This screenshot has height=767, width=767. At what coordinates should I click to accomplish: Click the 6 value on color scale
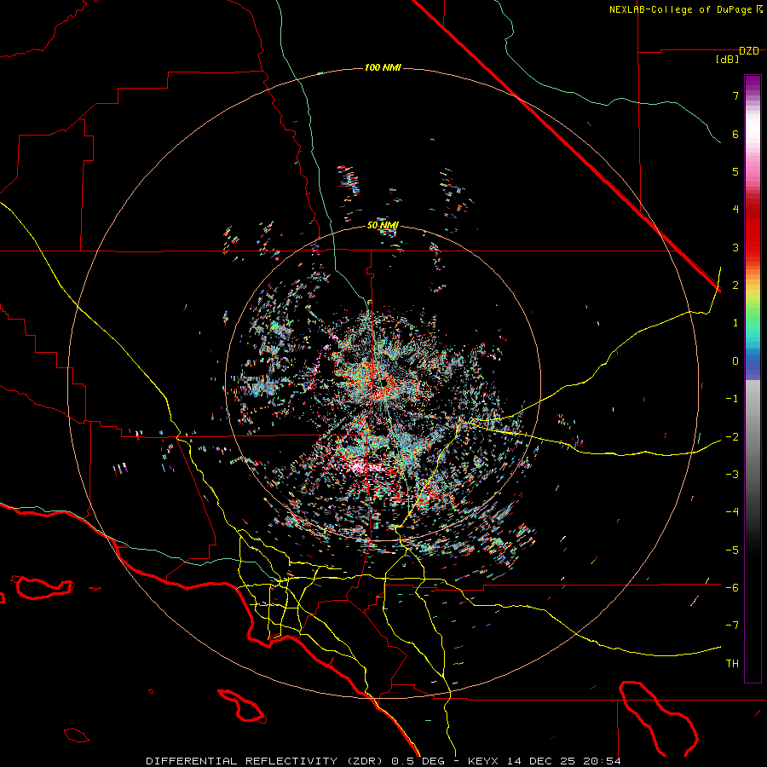pos(735,134)
